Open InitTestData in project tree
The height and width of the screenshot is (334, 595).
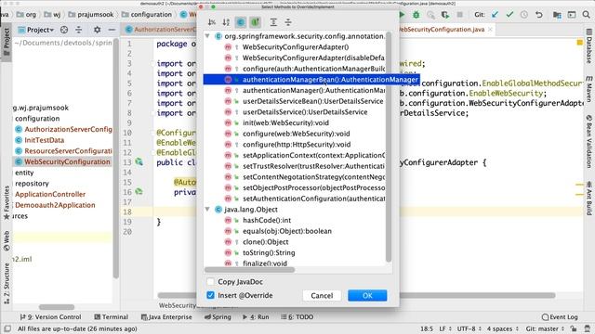[44, 140]
